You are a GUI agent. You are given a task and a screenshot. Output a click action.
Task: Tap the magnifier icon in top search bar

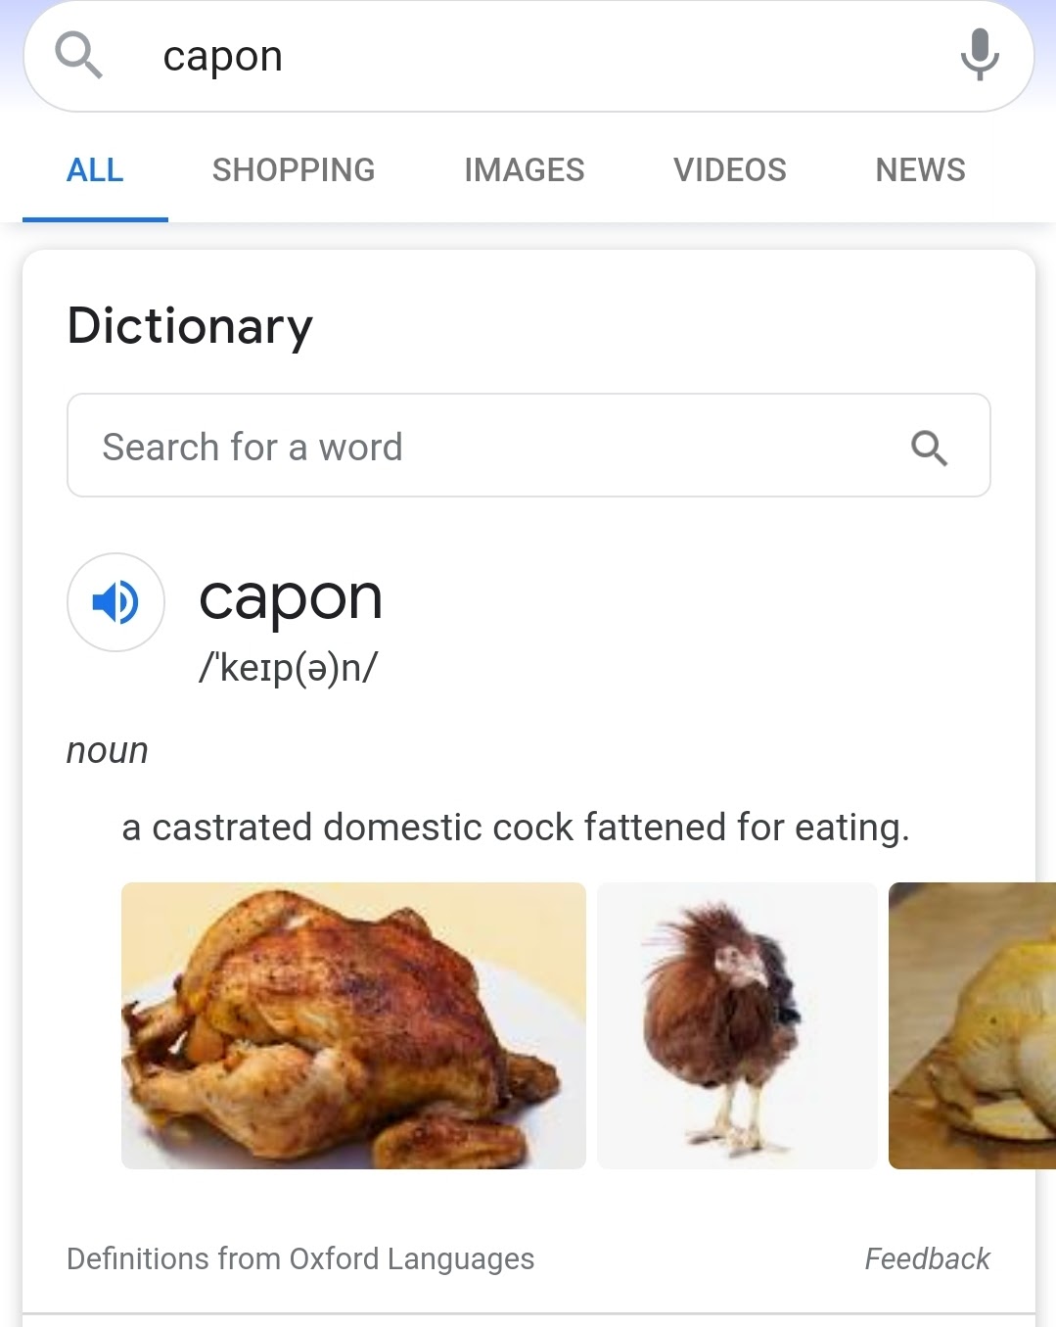click(x=78, y=55)
